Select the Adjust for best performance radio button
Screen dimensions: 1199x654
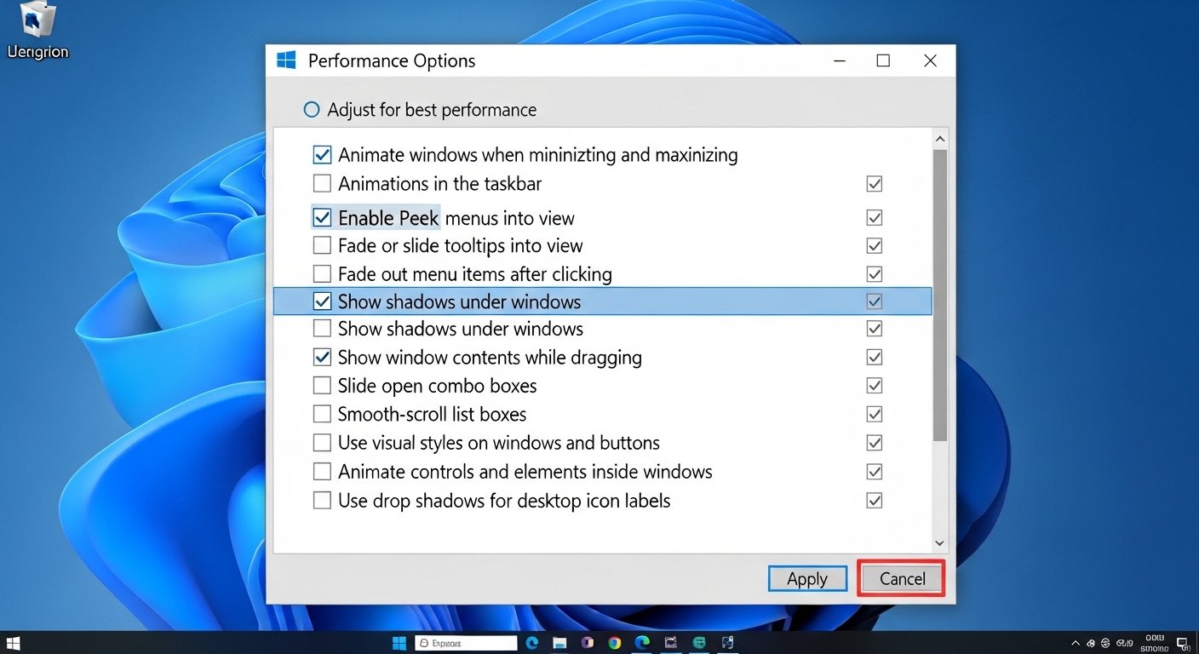[312, 110]
